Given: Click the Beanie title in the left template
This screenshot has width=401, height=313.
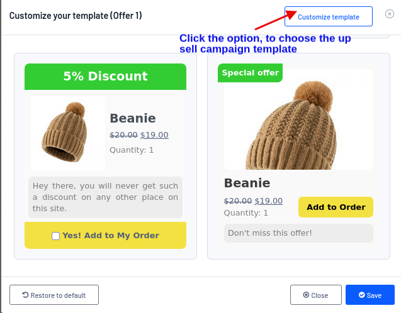Looking at the screenshot, I should pos(132,118).
